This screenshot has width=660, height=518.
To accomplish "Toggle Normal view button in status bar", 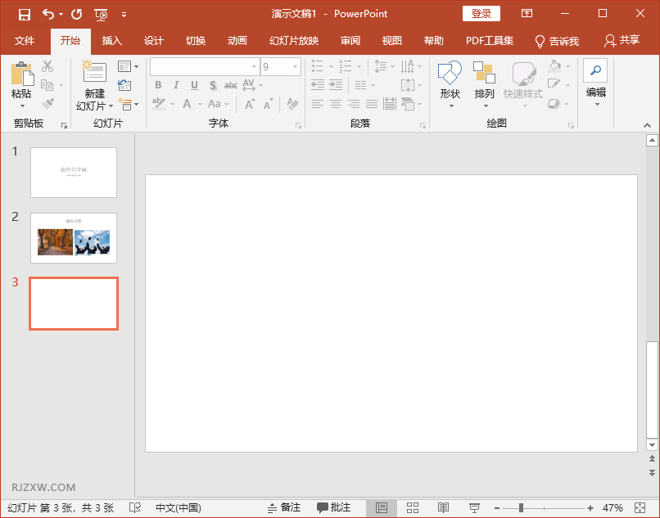I will pyautogui.click(x=382, y=508).
